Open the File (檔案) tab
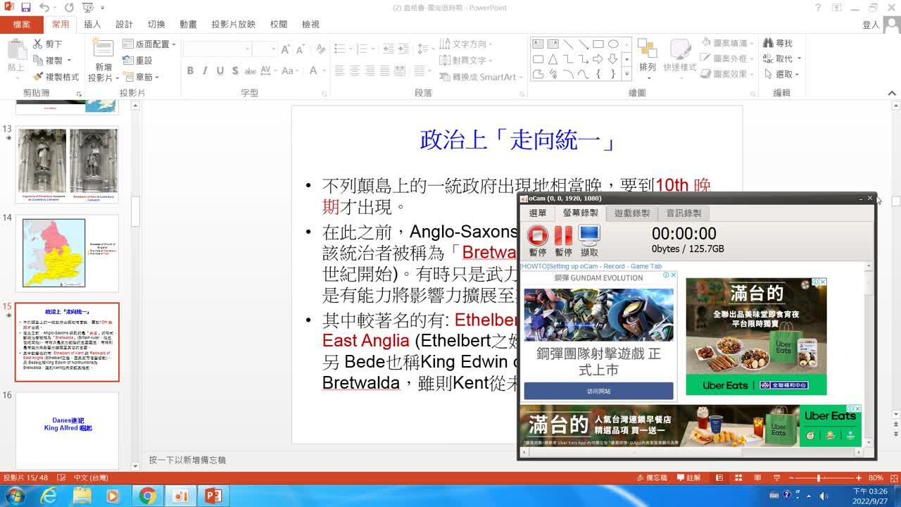 point(22,25)
